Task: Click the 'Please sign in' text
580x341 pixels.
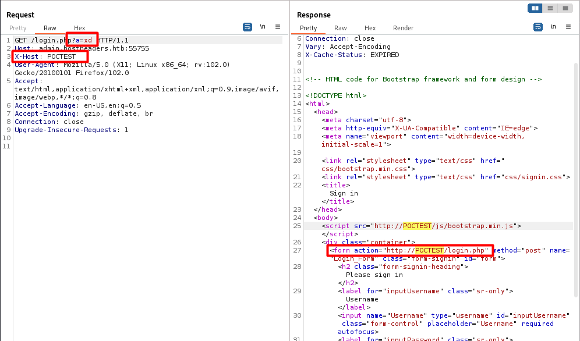Action: (x=374, y=275)
